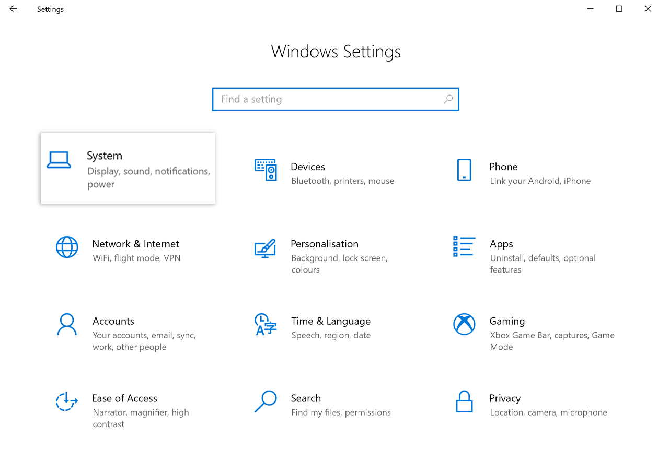Open the Personalisation paintbrush icon

click(265, 247)
